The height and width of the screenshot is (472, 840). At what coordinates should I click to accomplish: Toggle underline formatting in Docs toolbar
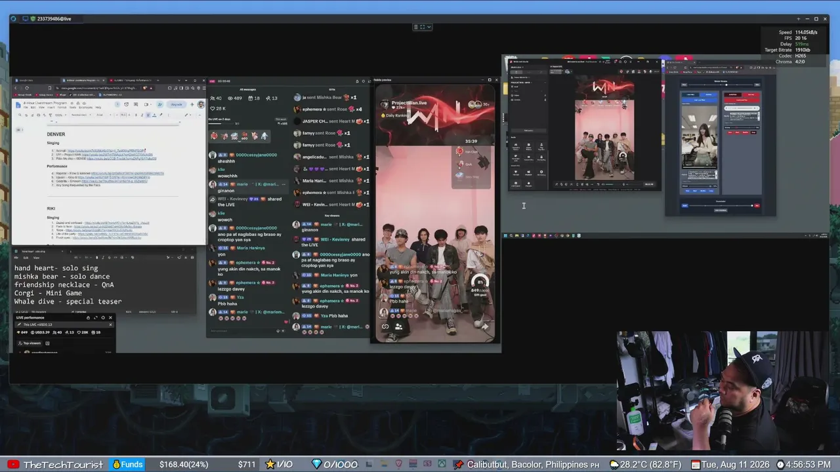pyautogui.click(x=148, y=115)
